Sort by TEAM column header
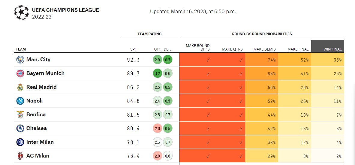 click(21, 49)
